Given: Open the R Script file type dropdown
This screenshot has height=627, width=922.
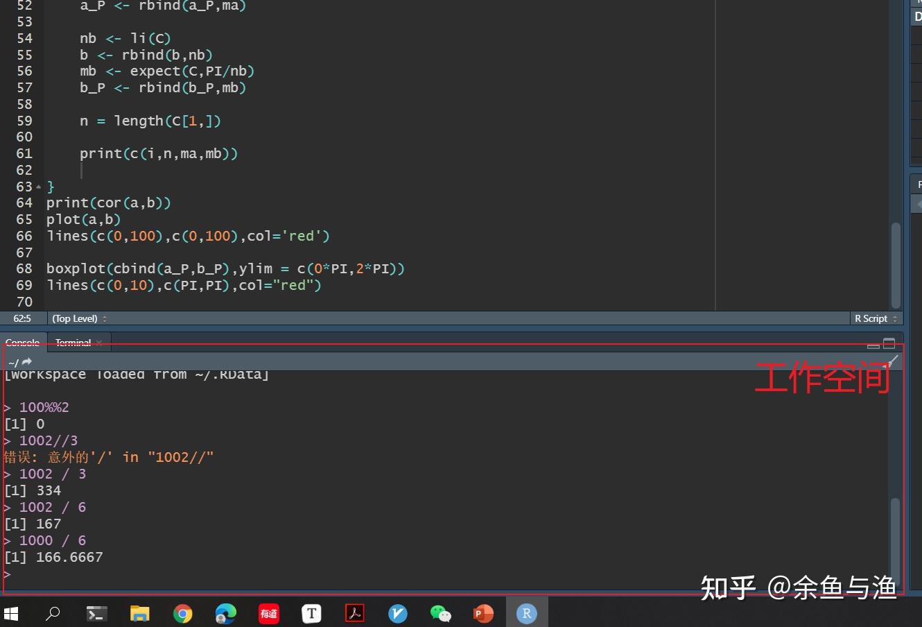Looking at the screenshot, I should (875, 318).
